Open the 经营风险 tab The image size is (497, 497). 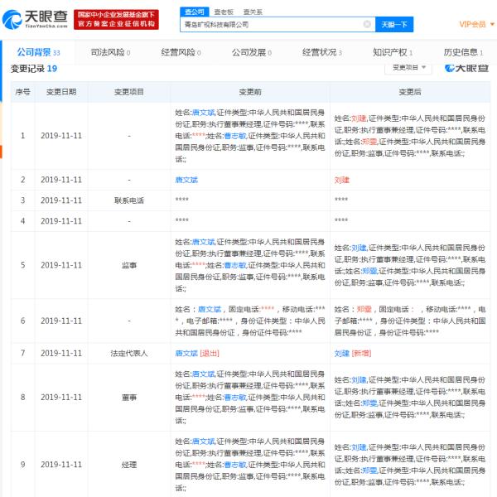(x=181, y=52)
